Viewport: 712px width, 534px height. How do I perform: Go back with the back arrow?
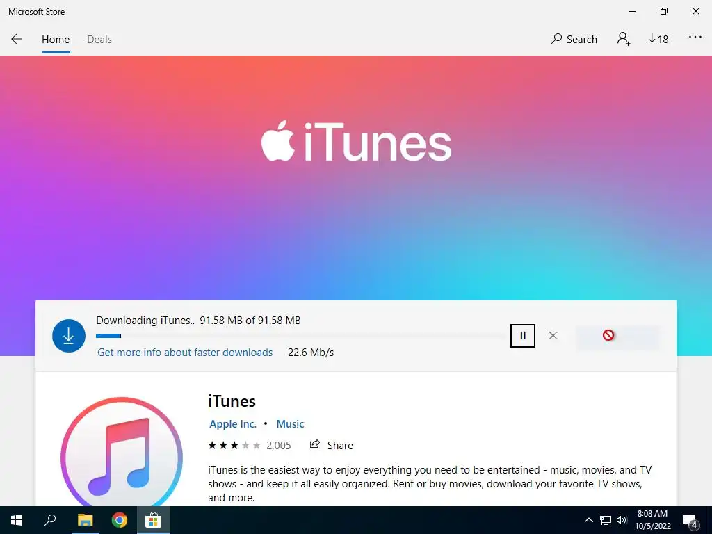coord(17,39)
